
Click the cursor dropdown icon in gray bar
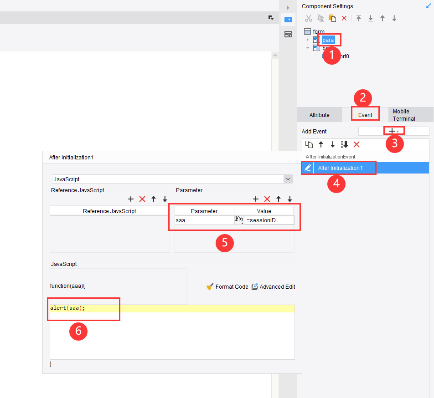(271, 18)
